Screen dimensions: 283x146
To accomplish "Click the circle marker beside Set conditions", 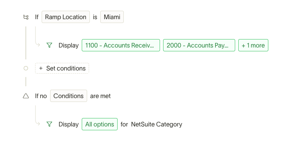I will pos(26,68).
